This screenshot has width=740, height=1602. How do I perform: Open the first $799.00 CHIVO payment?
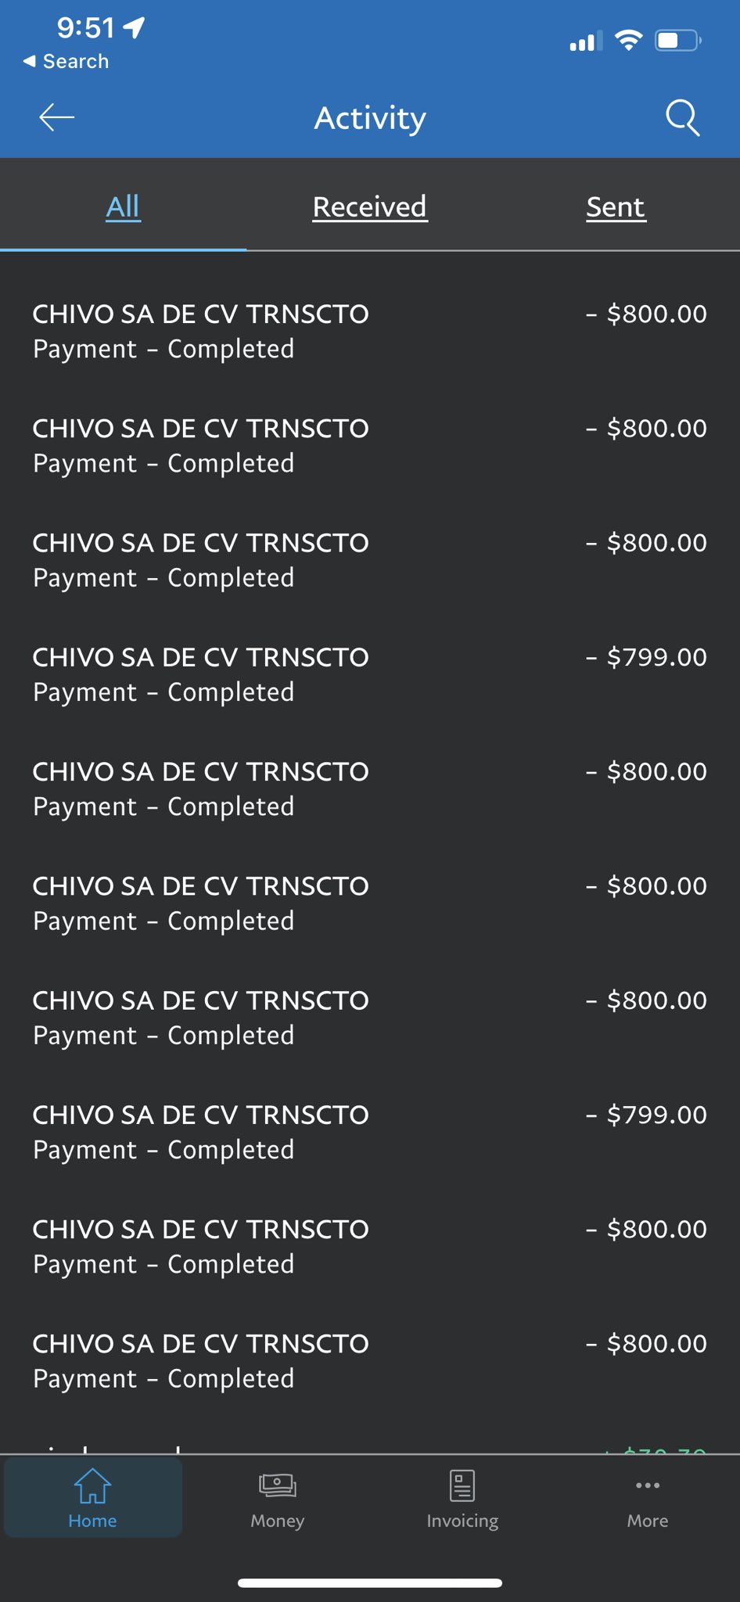pos(369,674)
